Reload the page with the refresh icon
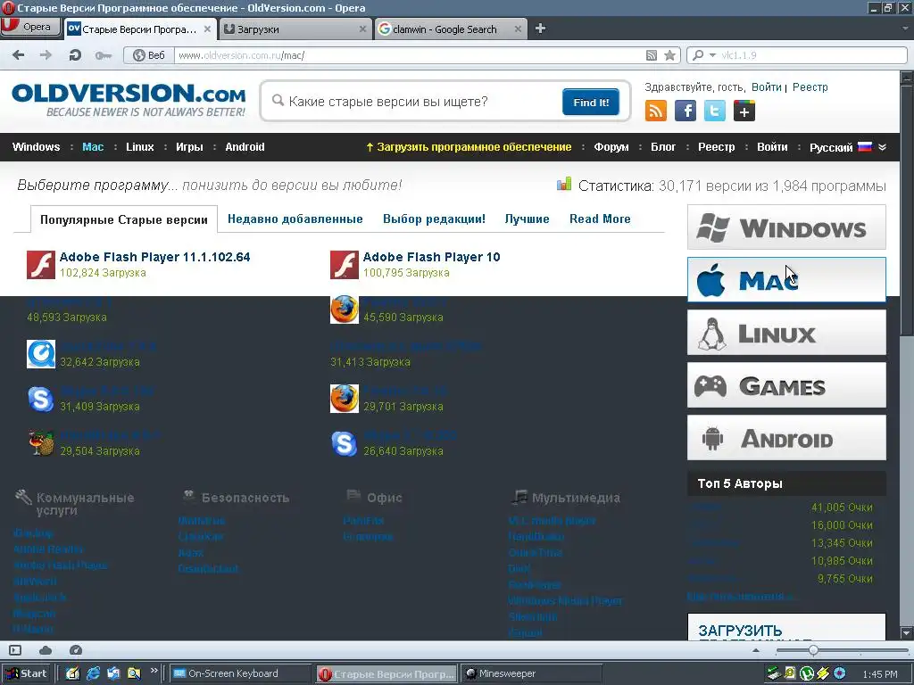The image size is (914, 685). 75,55
